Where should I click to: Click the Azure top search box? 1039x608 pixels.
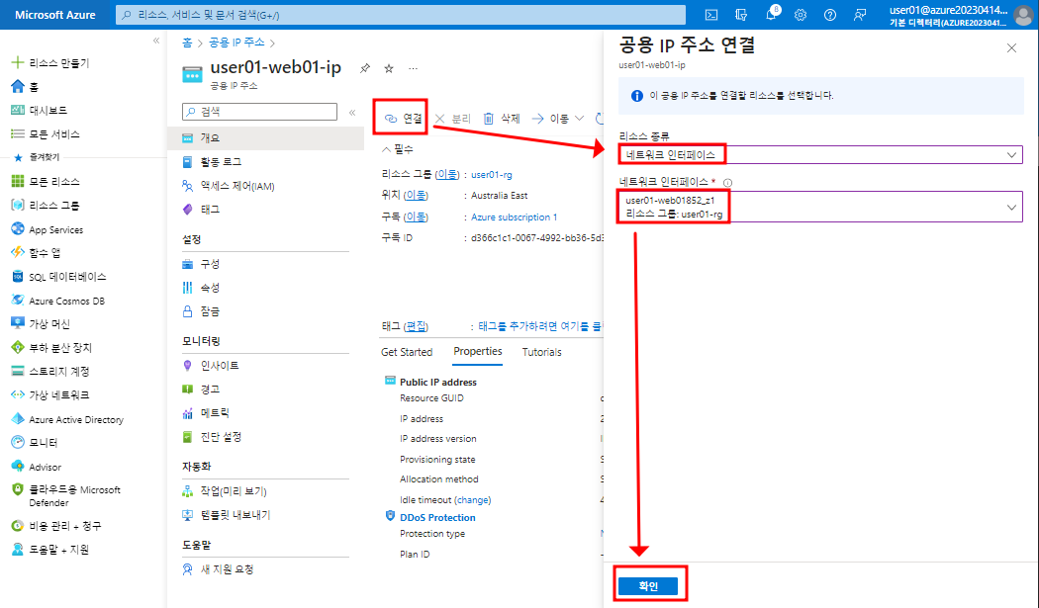(x=400, y=15)
